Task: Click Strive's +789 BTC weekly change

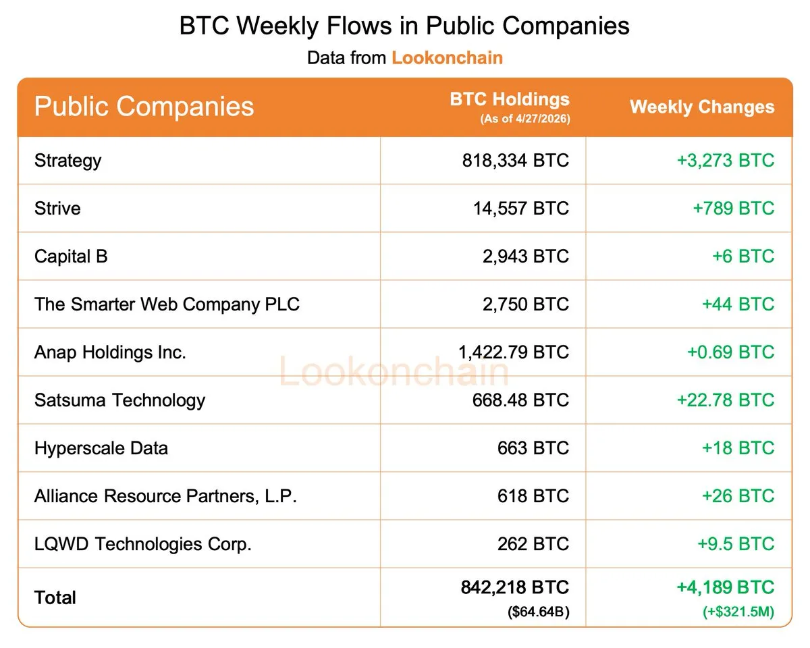Action: point(733,209)
